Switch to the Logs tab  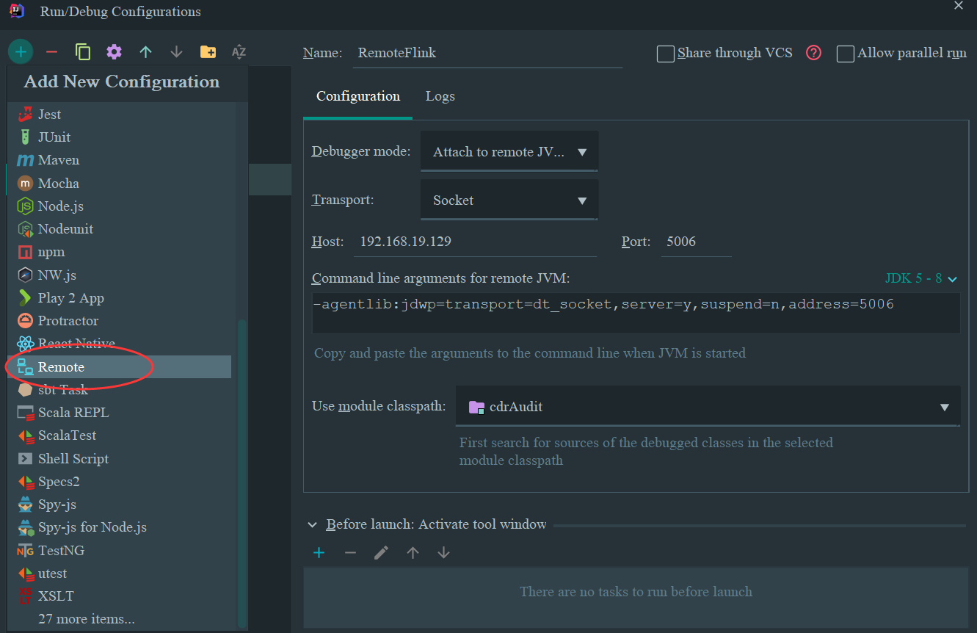[x=440, y=95]
